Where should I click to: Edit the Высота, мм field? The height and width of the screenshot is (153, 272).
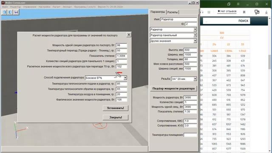190,50
